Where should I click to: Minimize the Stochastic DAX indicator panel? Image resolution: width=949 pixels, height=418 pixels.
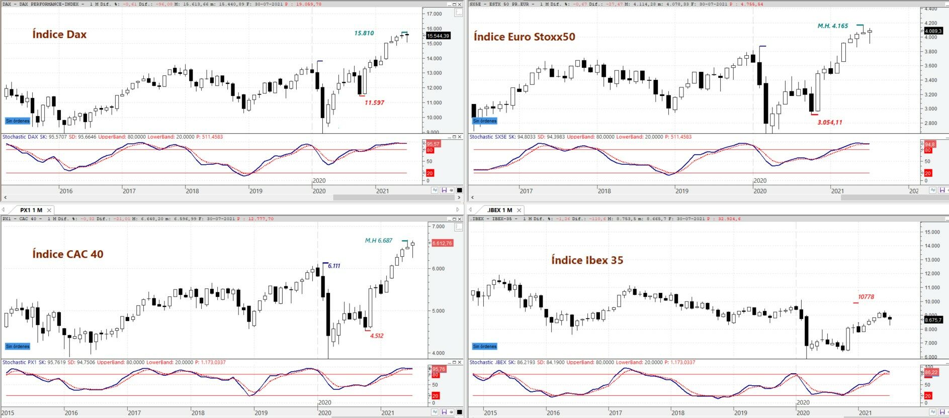[449, 137]
